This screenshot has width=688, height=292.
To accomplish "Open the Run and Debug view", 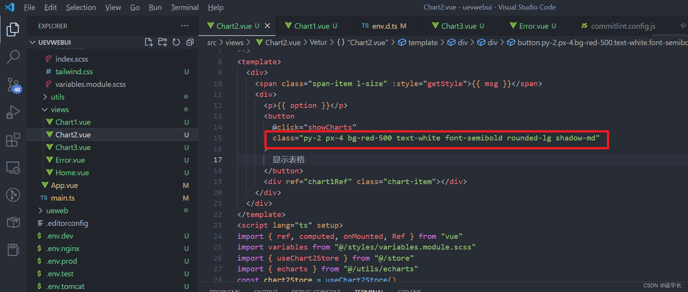I will coord(13,113).
